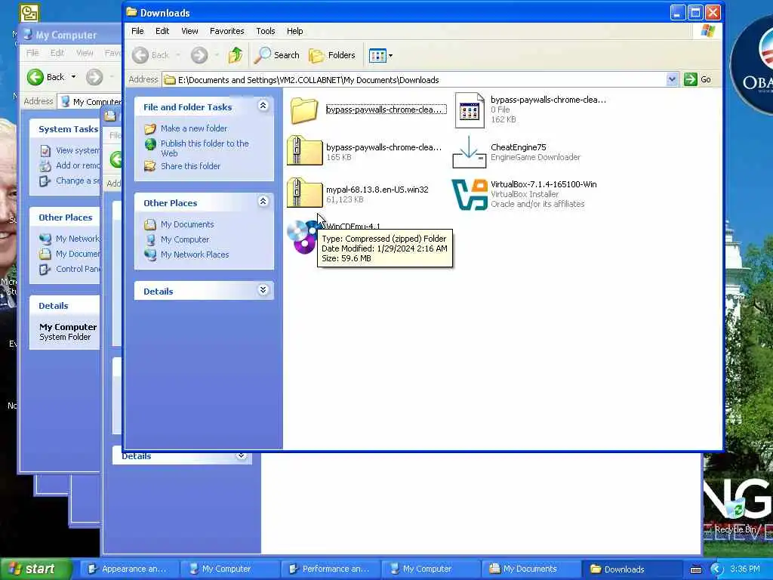
Task: Open Search in the Downloads toolbar
Action: (x=277, y=55)
